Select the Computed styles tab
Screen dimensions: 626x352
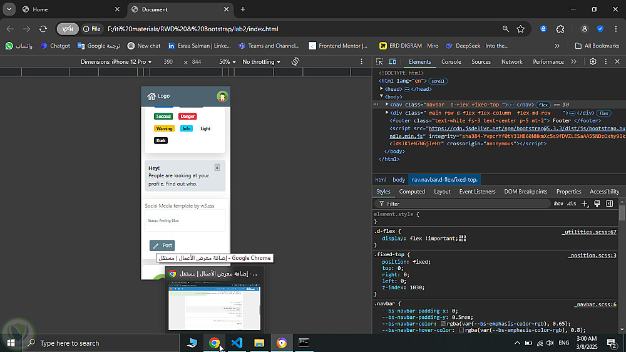click(412, 192)
